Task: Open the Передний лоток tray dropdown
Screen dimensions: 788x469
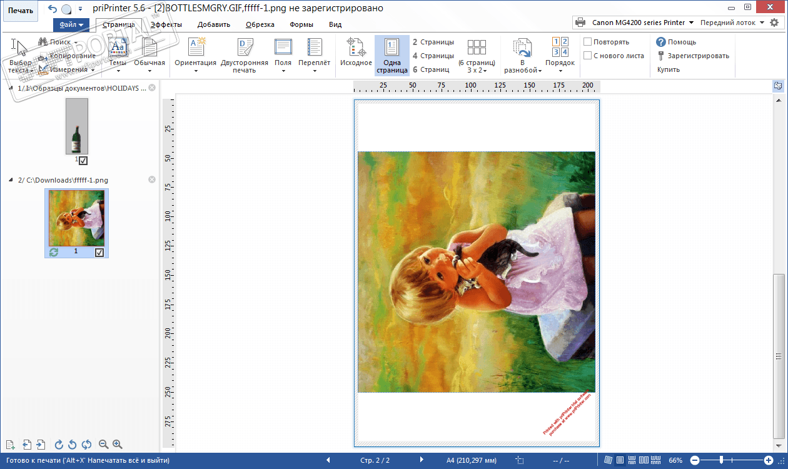Action: pos(732,23)
